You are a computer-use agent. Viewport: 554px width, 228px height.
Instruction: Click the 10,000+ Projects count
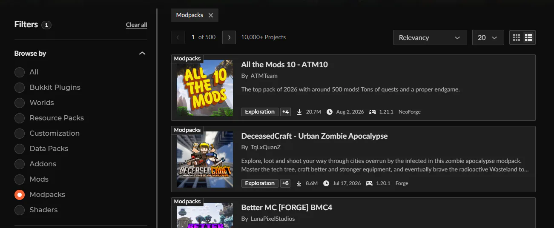263,37
